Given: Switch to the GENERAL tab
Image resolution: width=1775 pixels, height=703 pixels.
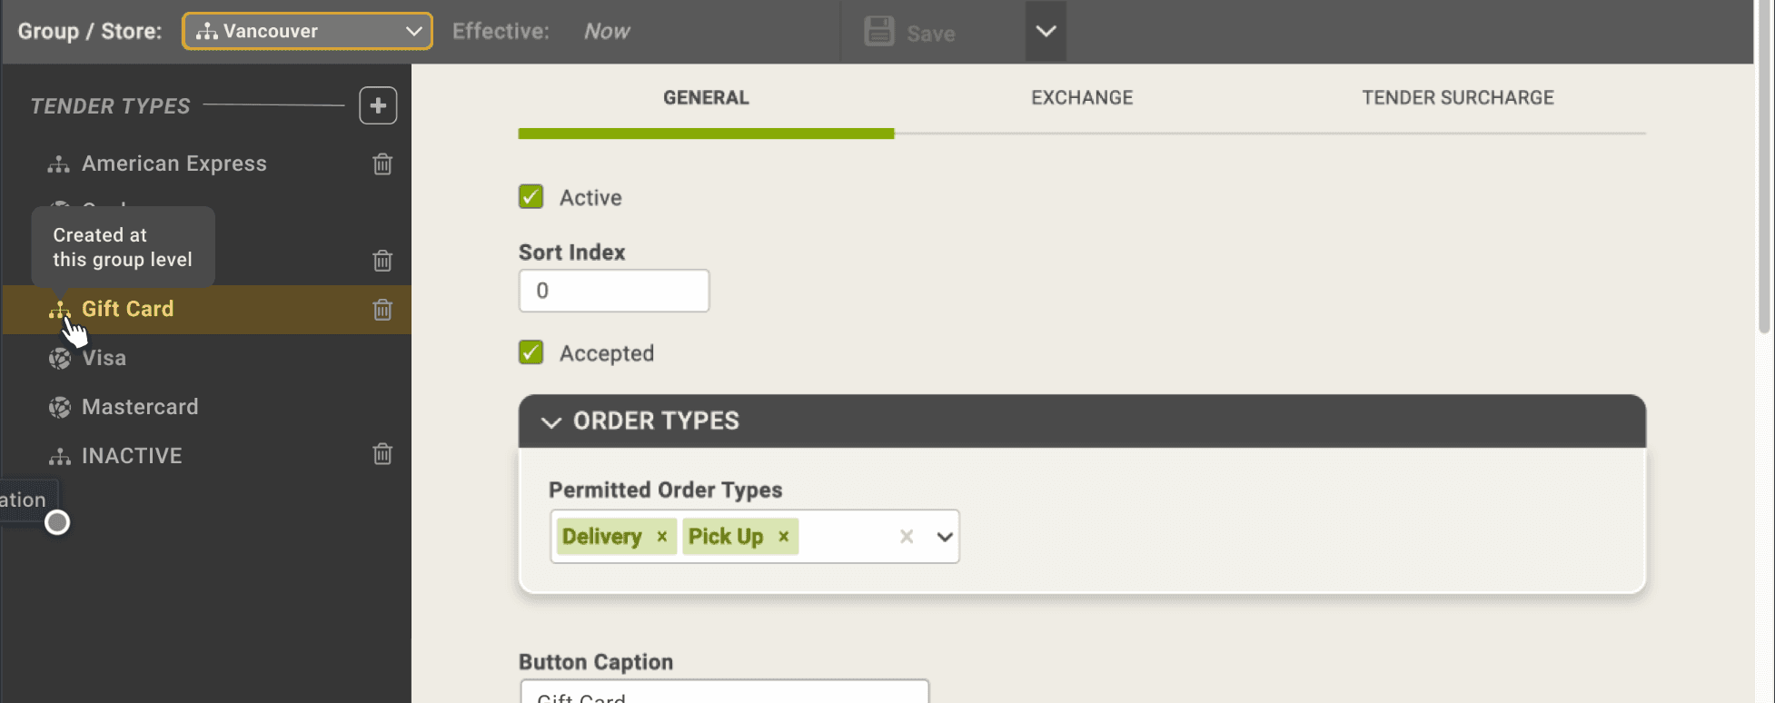Looking at the screenshot, I should (706, 98).
